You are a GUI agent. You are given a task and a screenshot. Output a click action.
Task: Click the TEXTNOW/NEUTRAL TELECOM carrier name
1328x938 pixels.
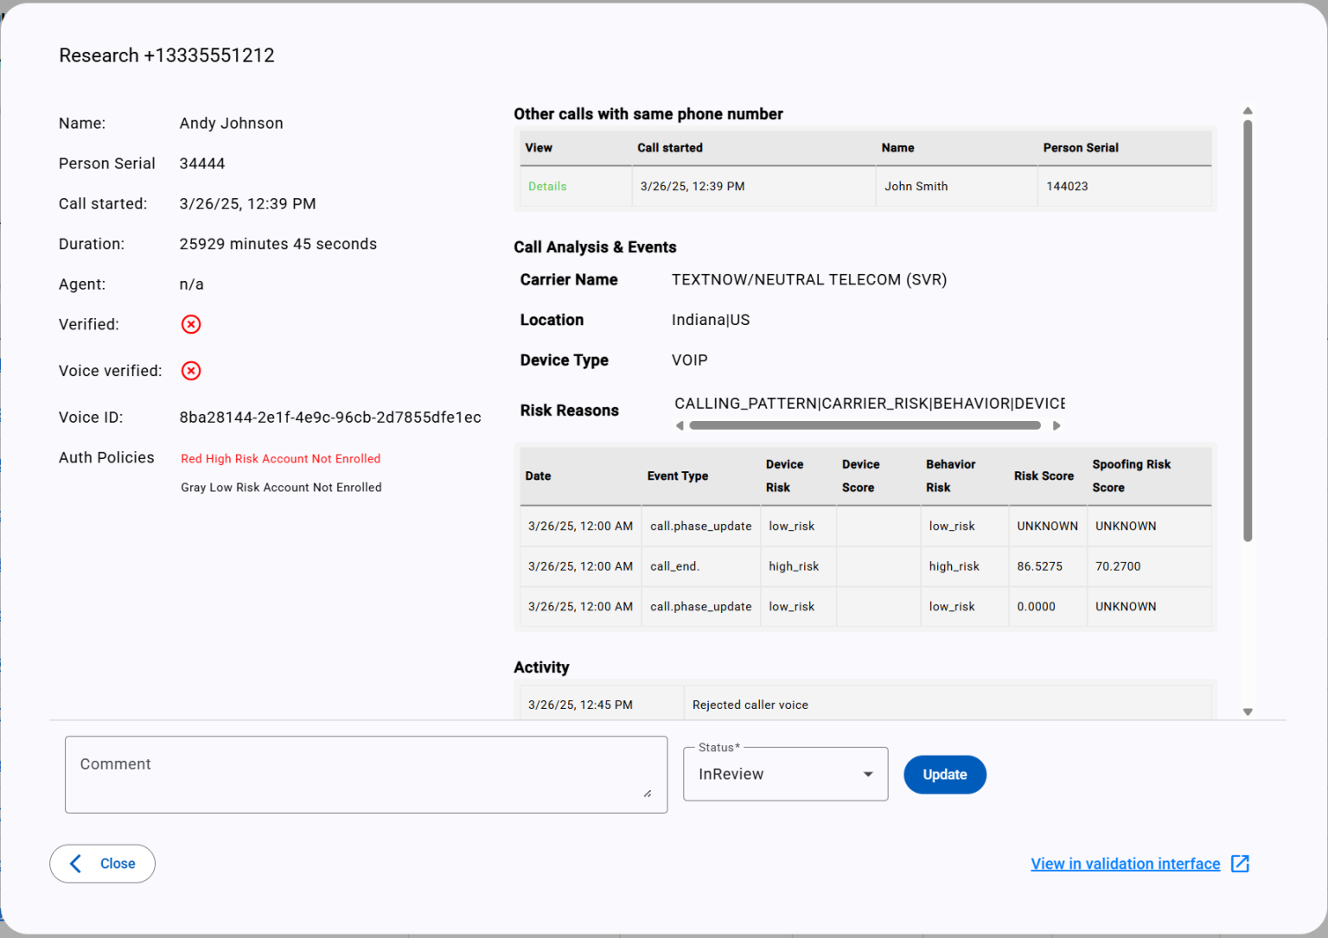809,280
